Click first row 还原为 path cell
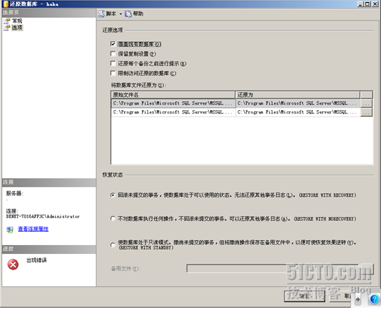The image size is (381, 309). click(298, 103)
